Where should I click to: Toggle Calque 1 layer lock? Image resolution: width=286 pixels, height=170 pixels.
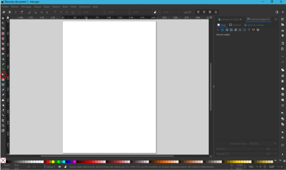65,167
